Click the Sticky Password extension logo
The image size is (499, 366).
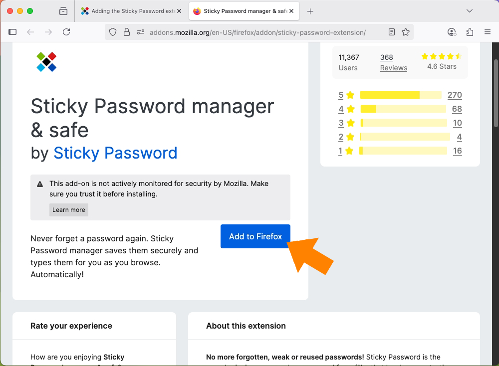pos(46,62)
